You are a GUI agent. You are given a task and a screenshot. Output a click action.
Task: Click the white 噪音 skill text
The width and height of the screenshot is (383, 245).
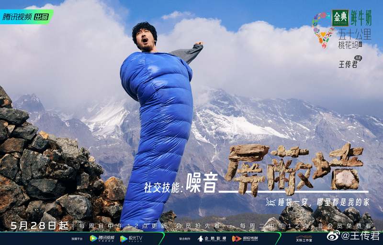(203, 185)
